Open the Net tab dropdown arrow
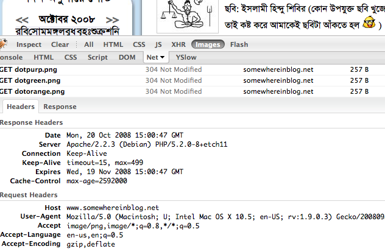Image resolution: width=385 pixels, height=249 pixels. (x=162, y=57)
